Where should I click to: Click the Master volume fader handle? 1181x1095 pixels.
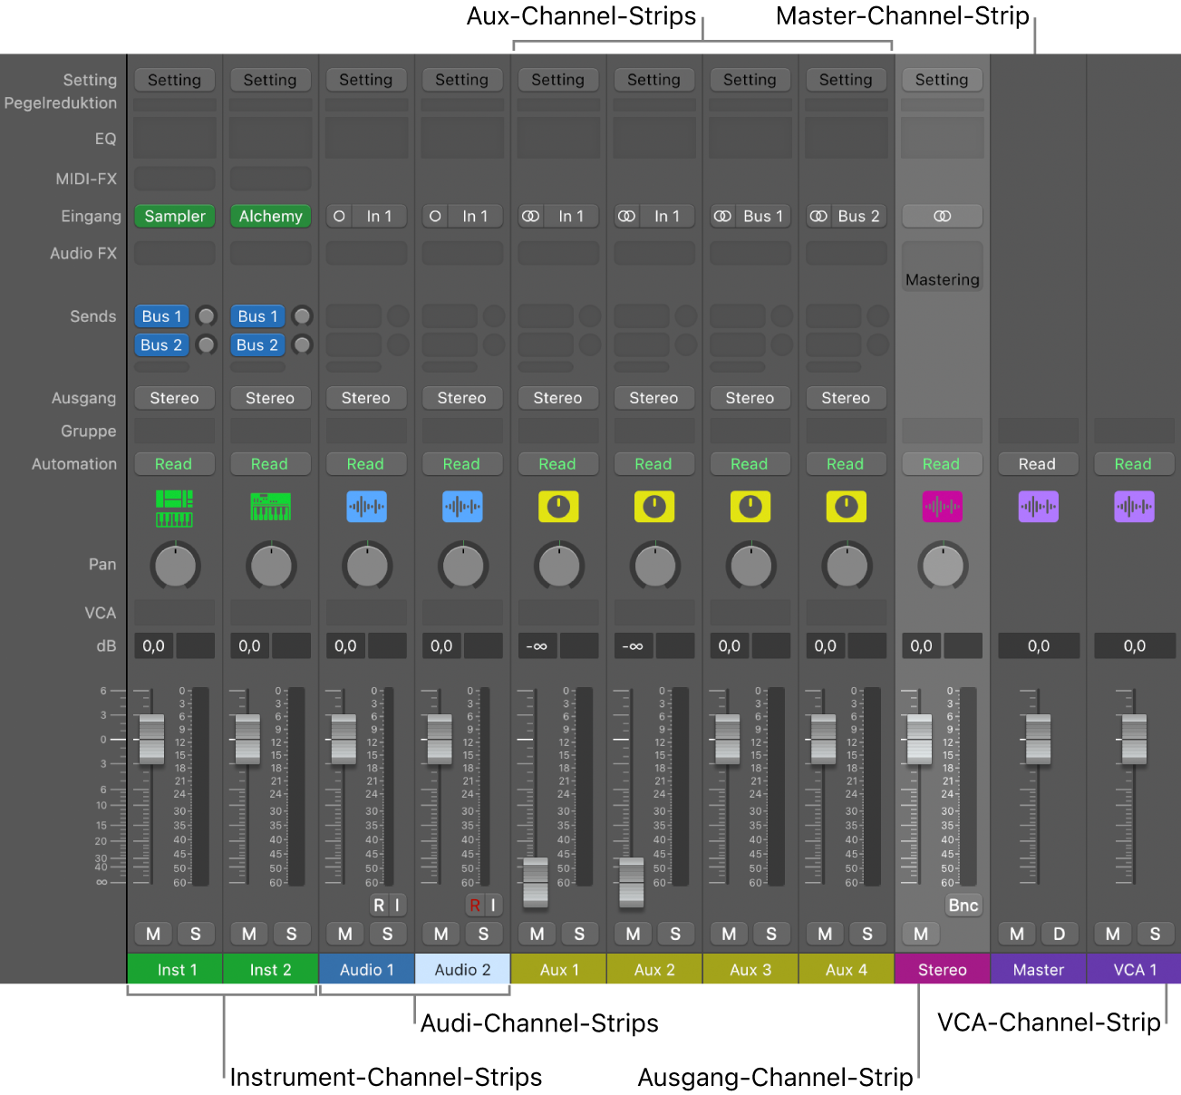tap(1038, 739)
